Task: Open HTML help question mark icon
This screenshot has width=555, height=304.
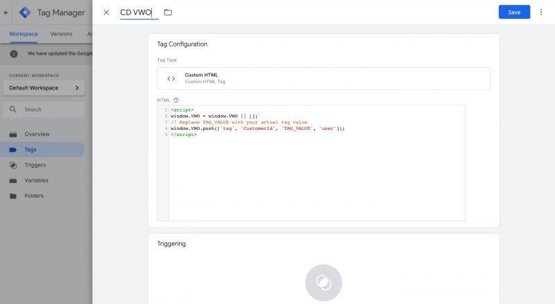Action: [176, 100]
